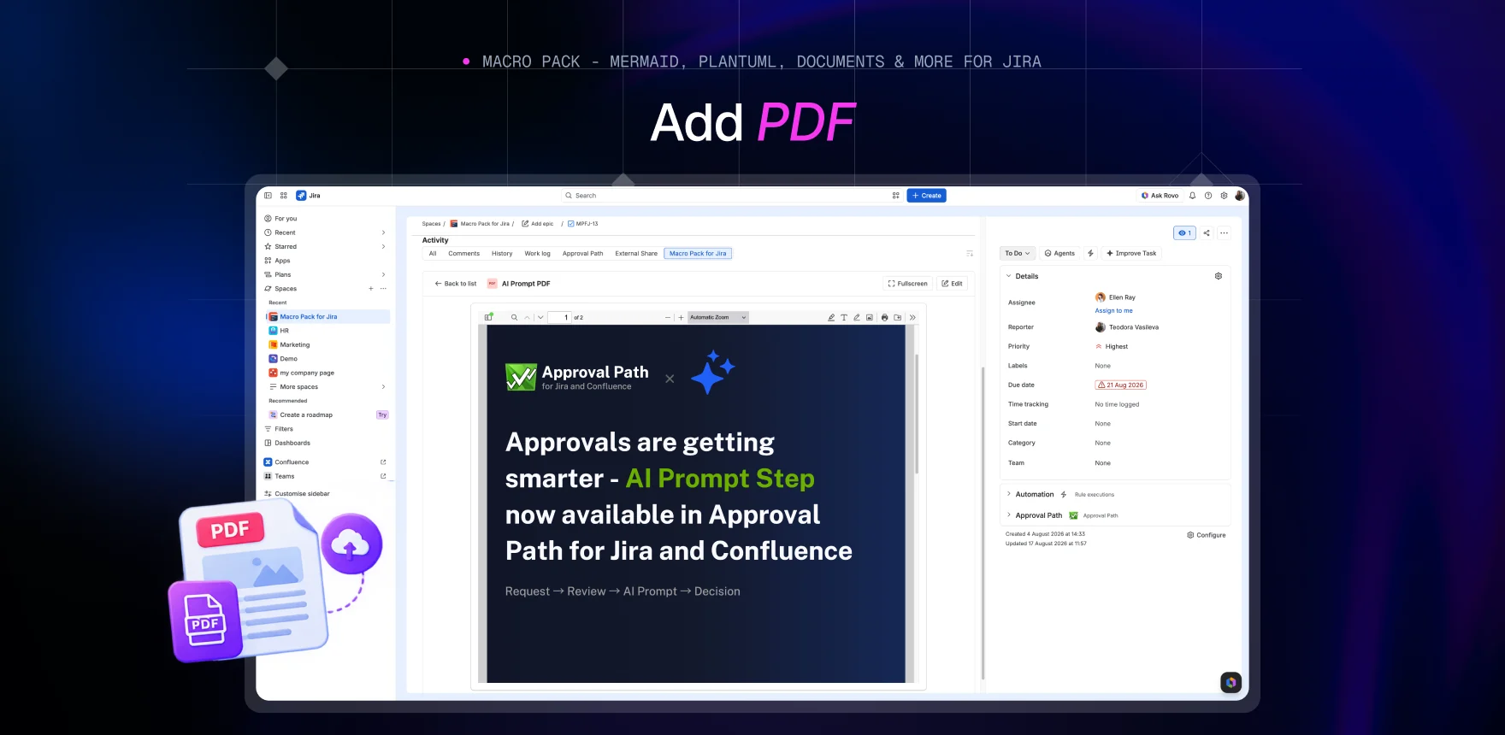Expand the Recent sidebar item
Viewport: 1505px width, 735px height.
pos(383,232)
